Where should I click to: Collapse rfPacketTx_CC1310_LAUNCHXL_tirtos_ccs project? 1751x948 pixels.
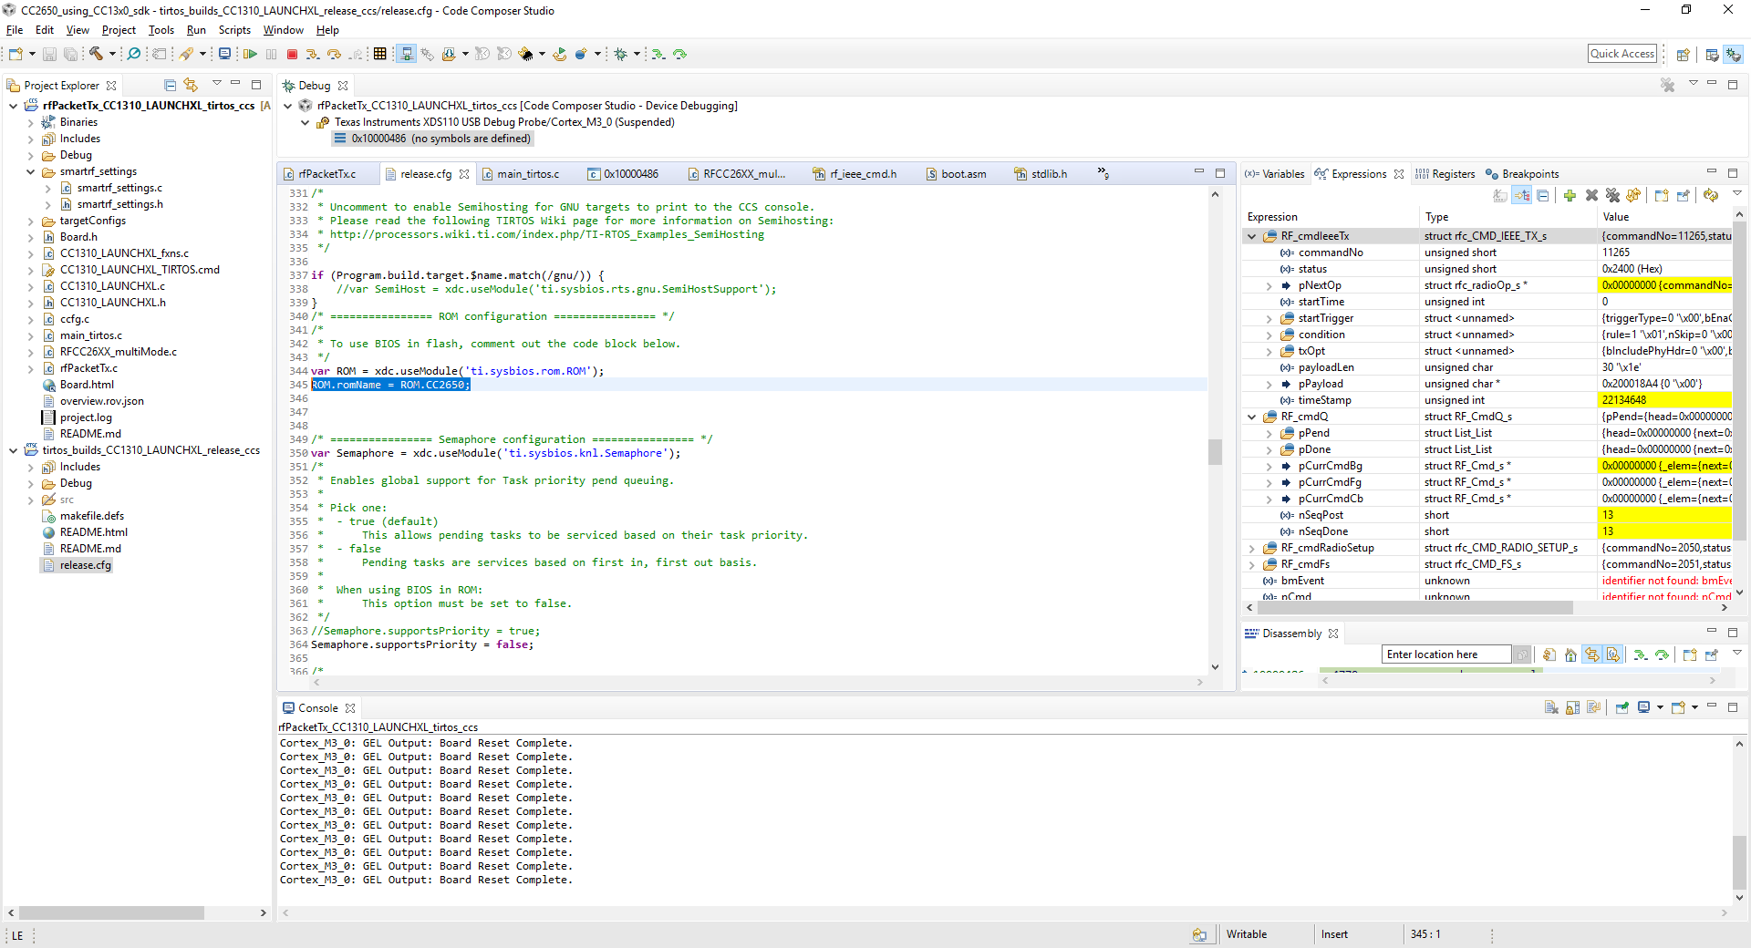(x=14, y=106)
